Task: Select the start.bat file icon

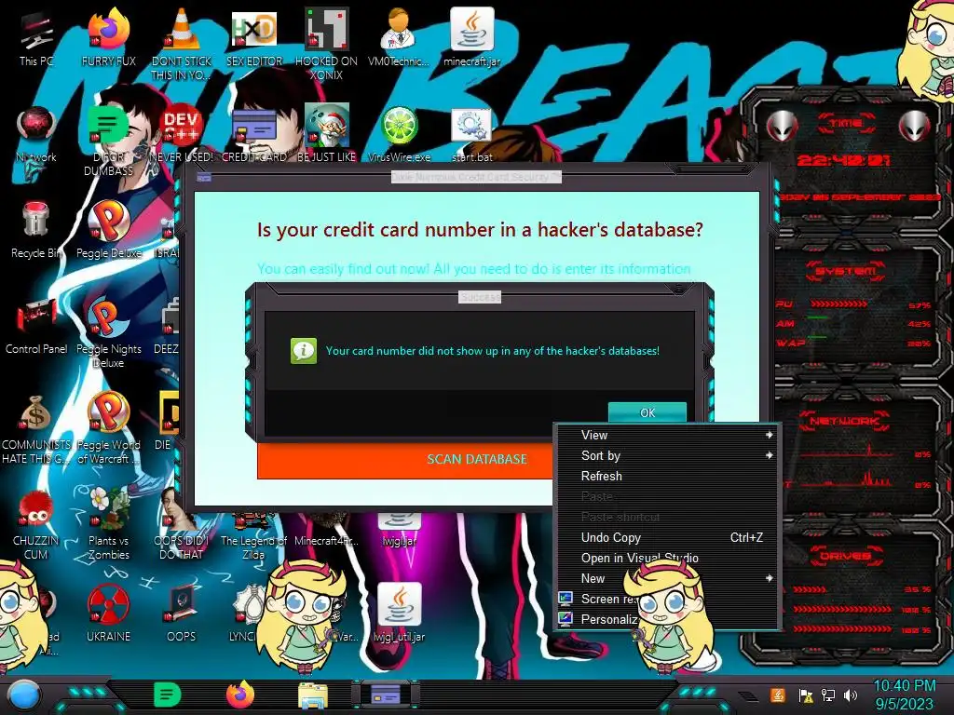Action: tap(472, 134)
